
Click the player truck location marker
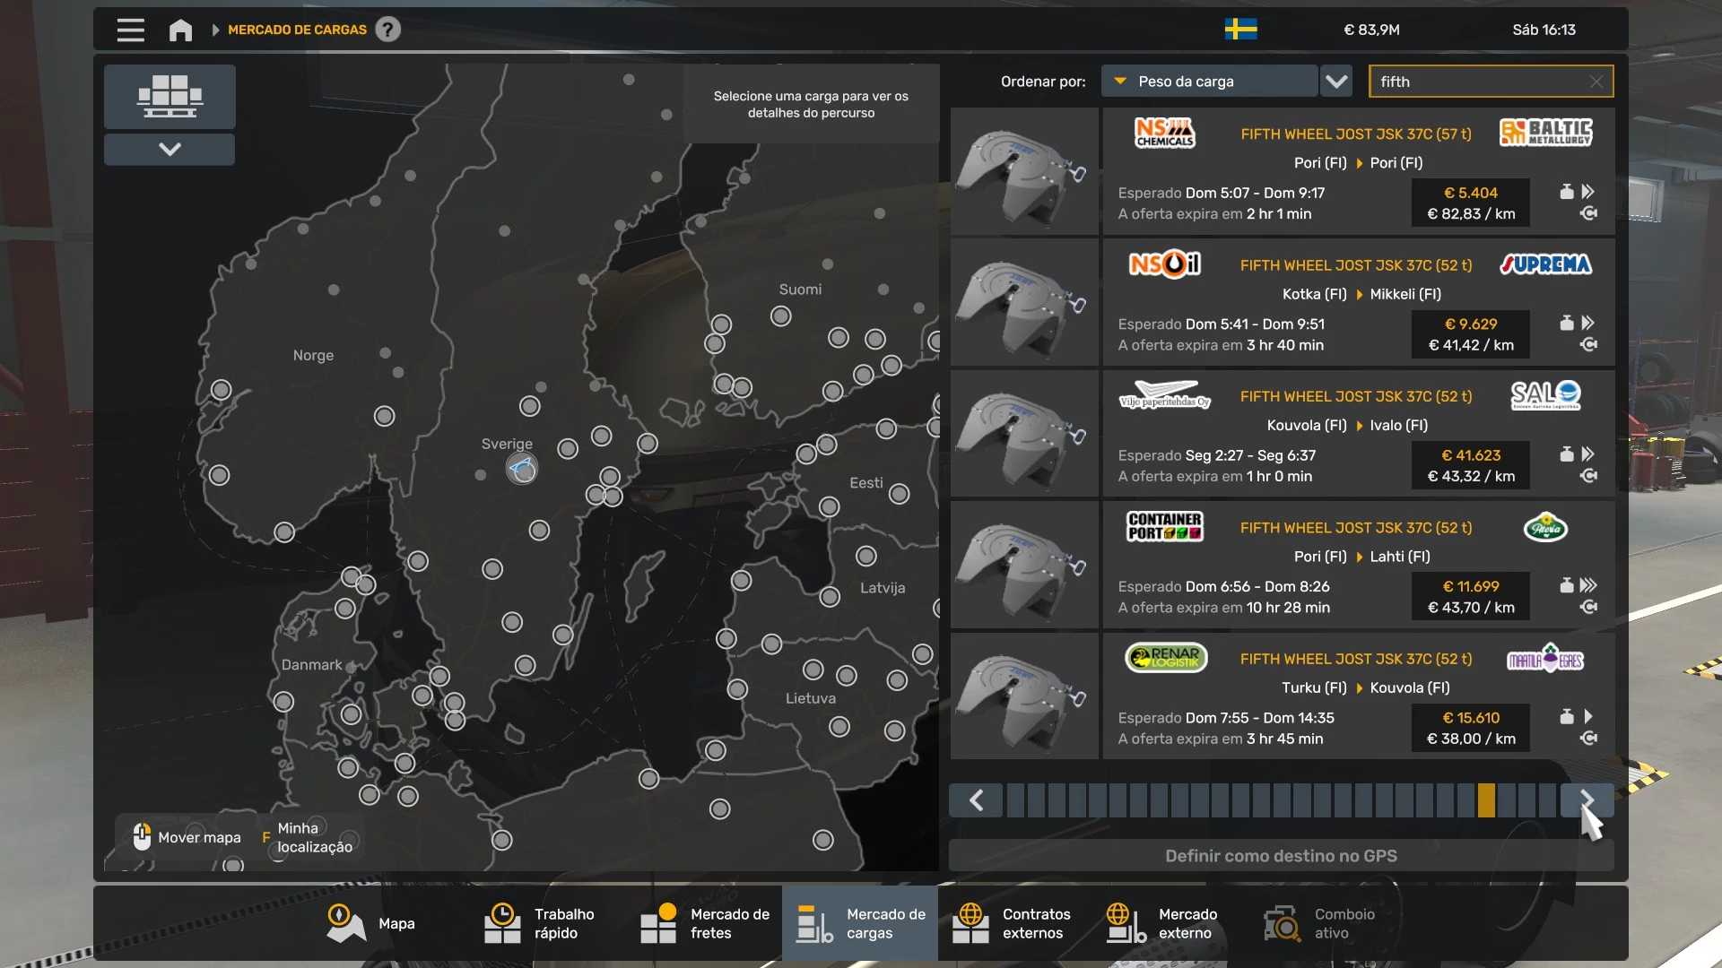coord(521,468)
